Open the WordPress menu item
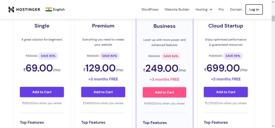 pos(150,9)
